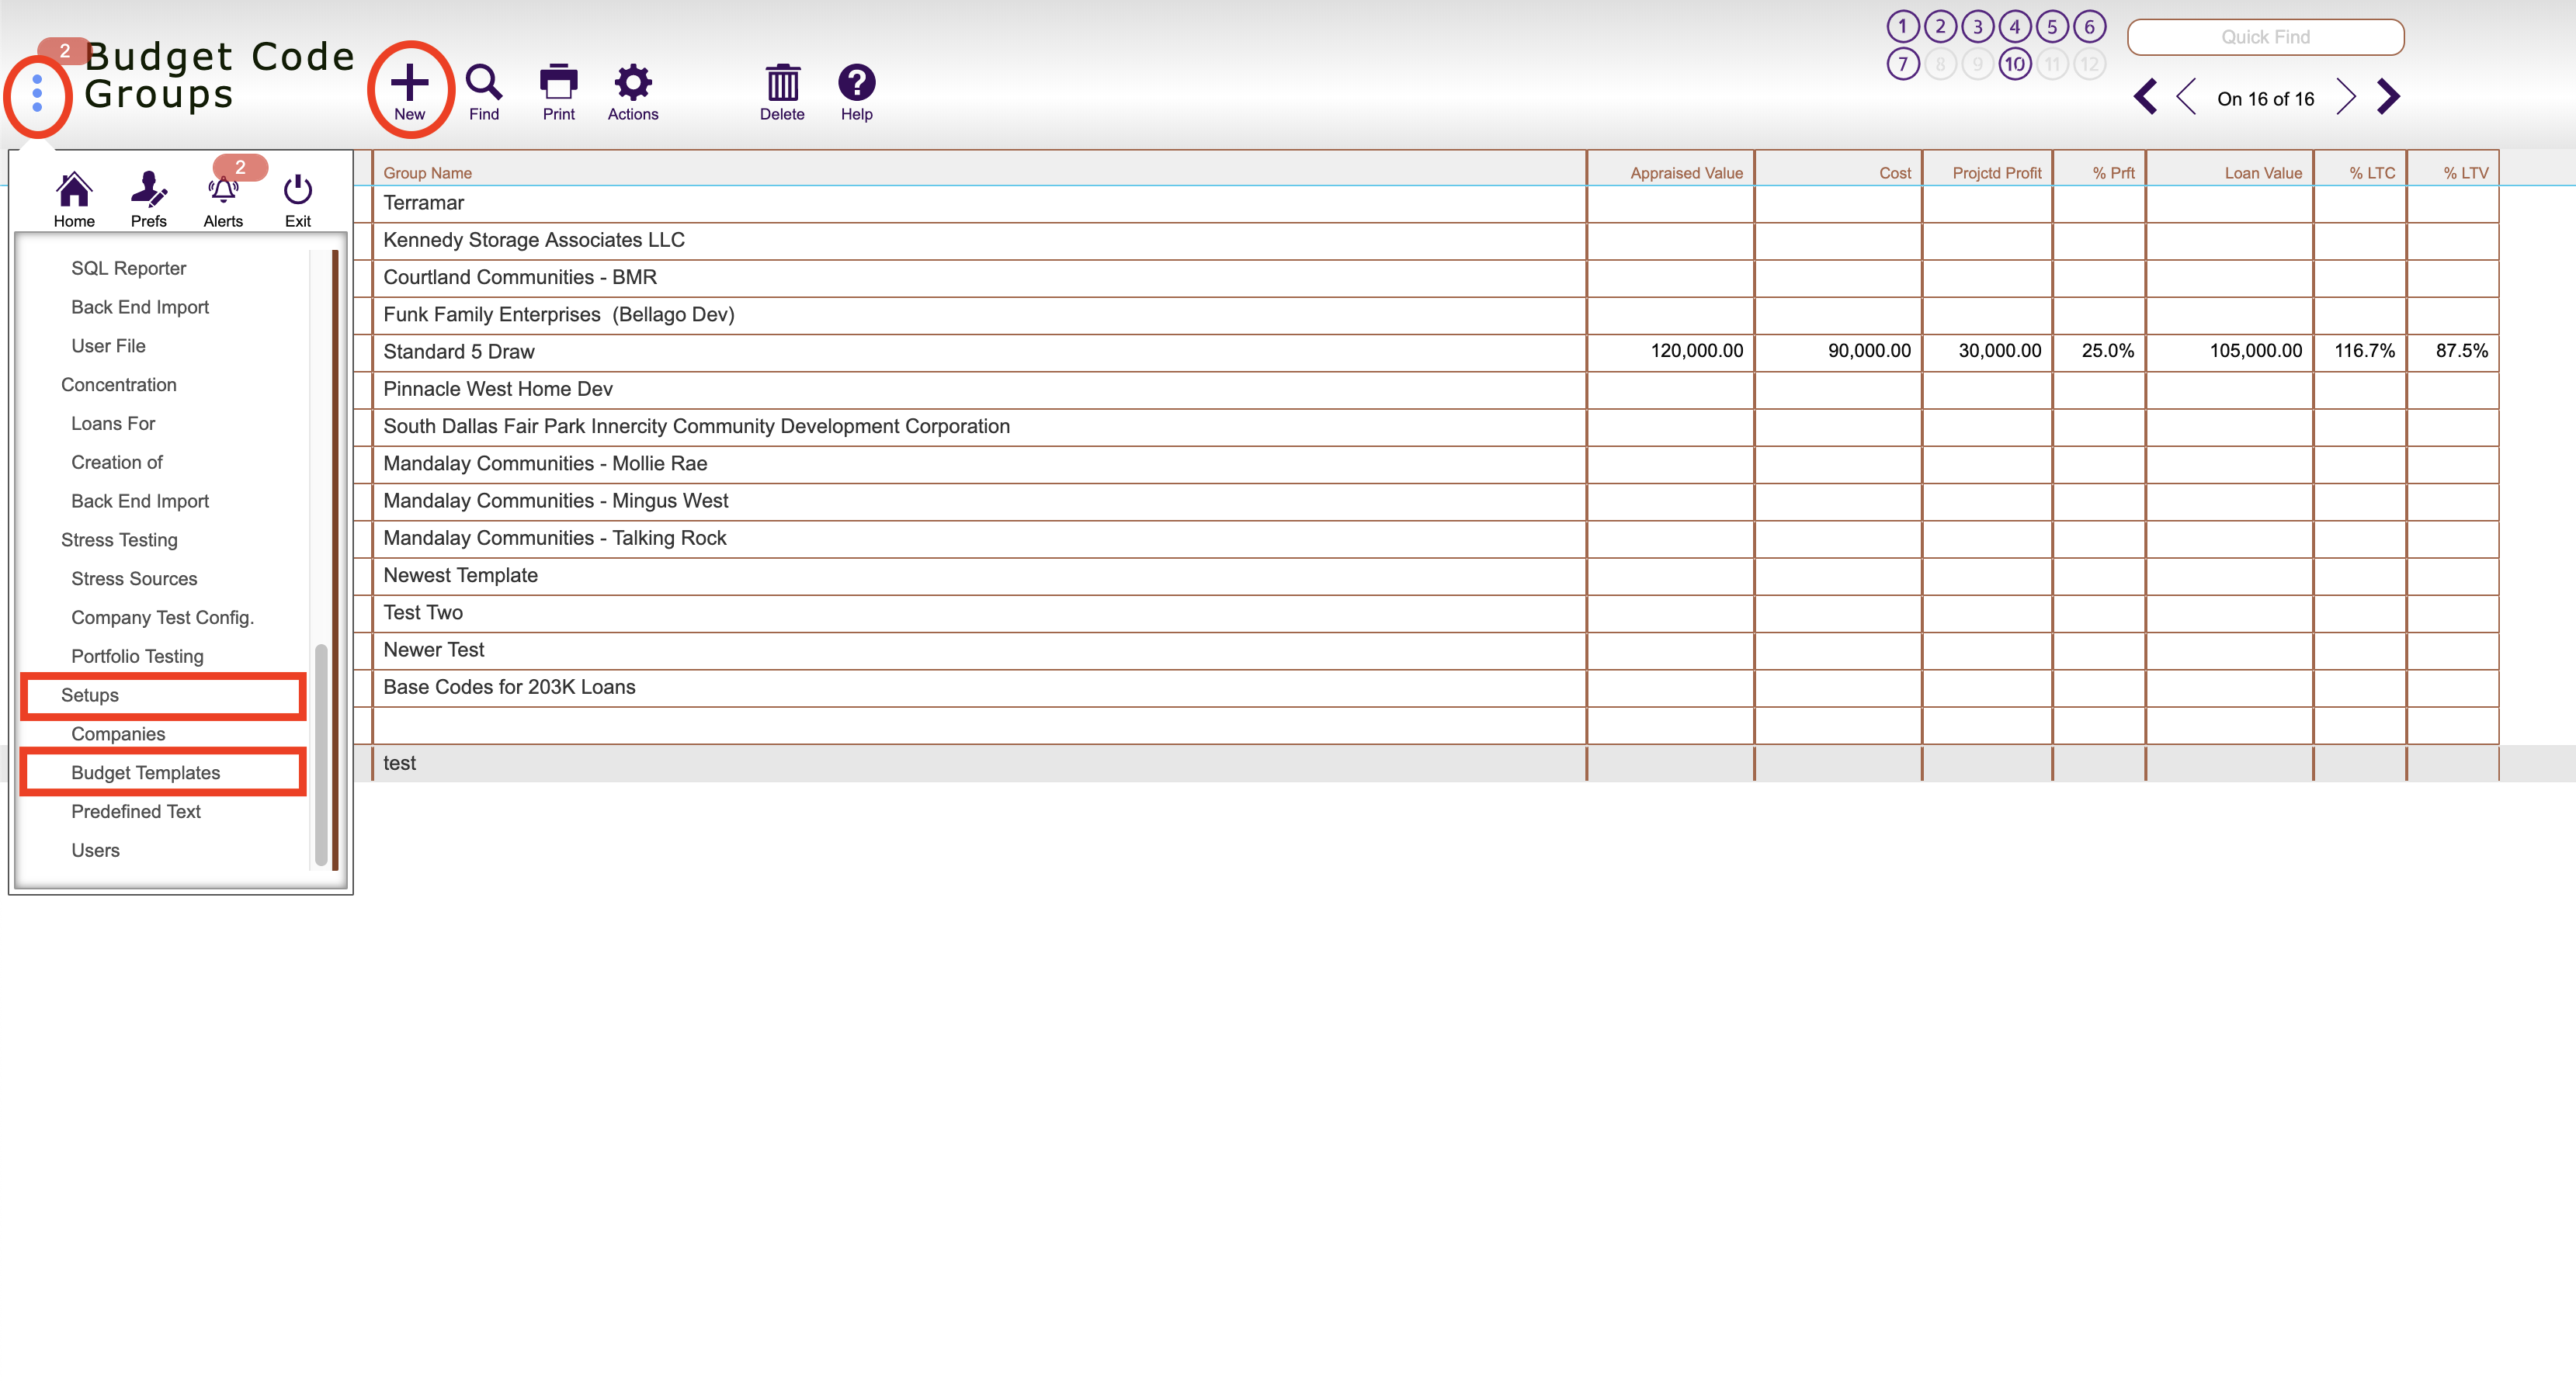Open Loans For menu entry

[113, 424]
